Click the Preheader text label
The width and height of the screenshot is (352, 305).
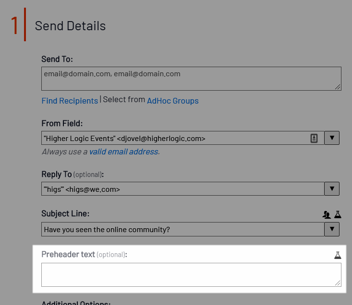tap(68, 254)
